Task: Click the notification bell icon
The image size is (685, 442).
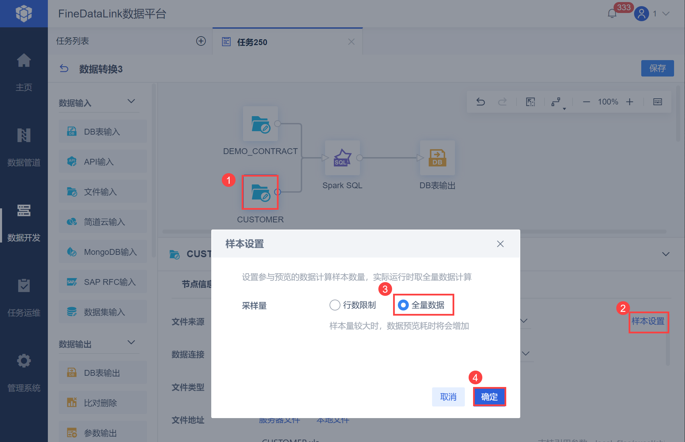Action: tap(612, 14)
